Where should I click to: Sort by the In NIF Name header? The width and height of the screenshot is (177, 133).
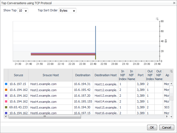tap(131, 75)
